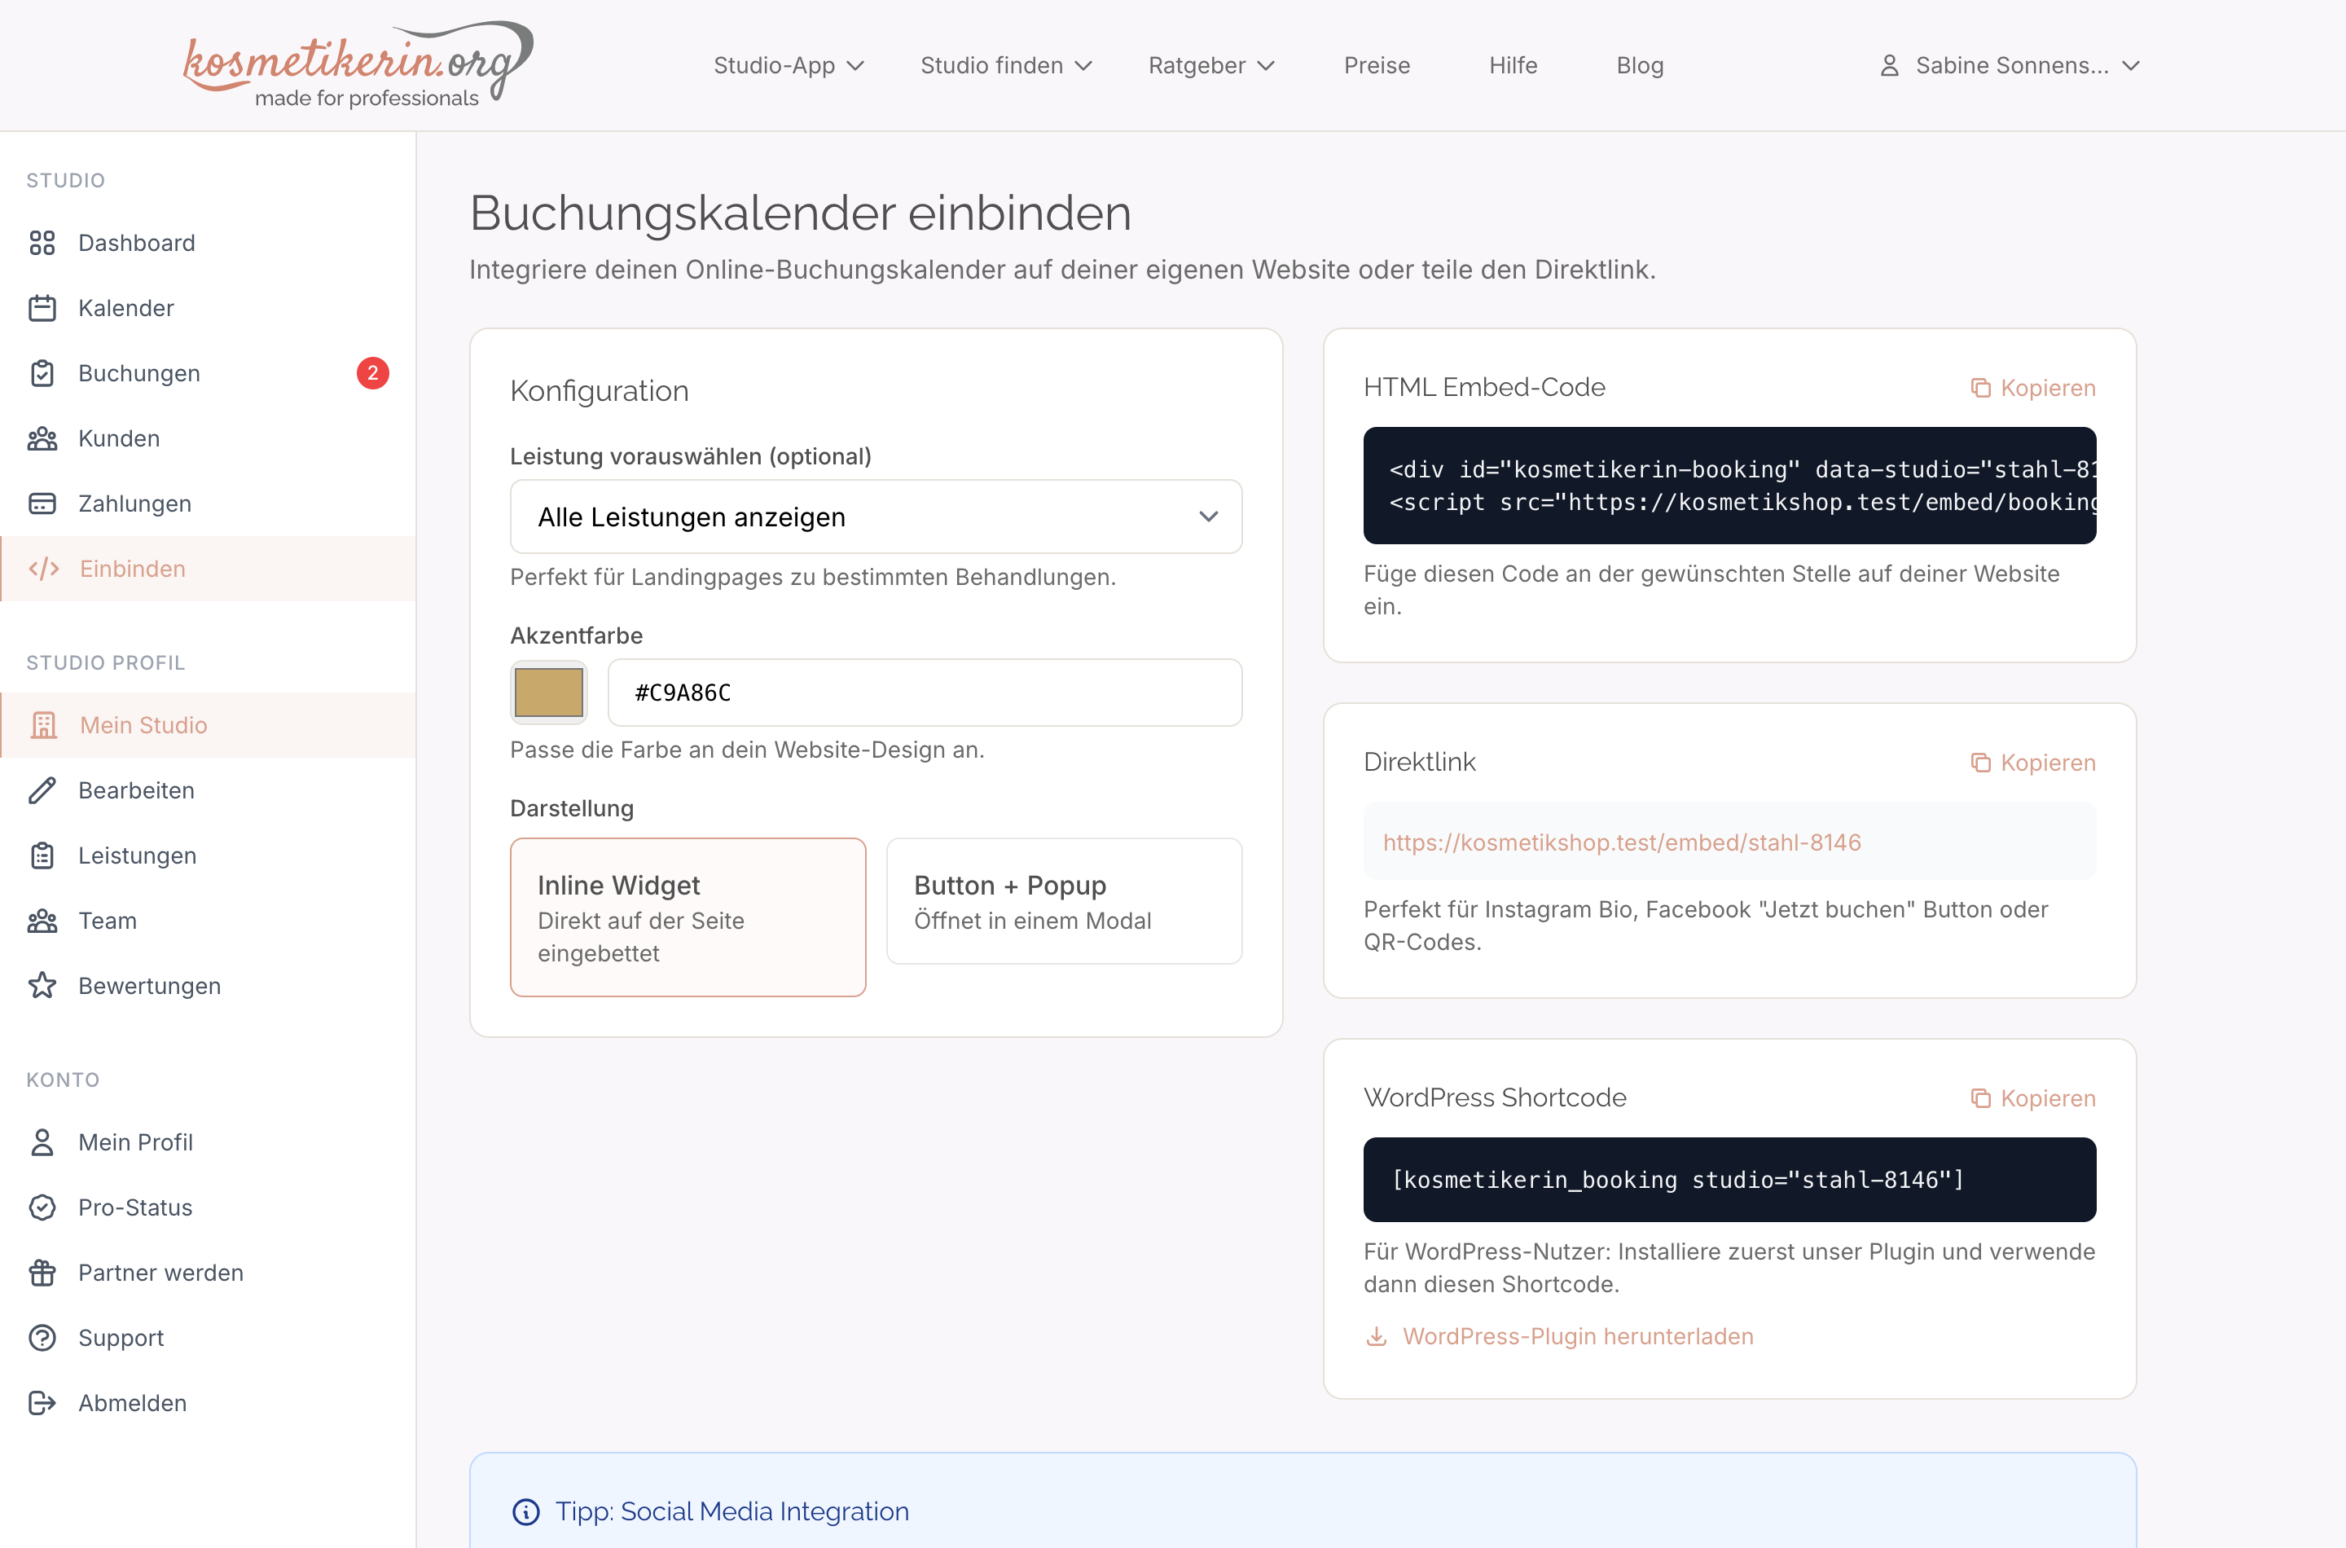
Task: Copy the Direktlink via Kopieren
Action: click(x=2033, y=762)
